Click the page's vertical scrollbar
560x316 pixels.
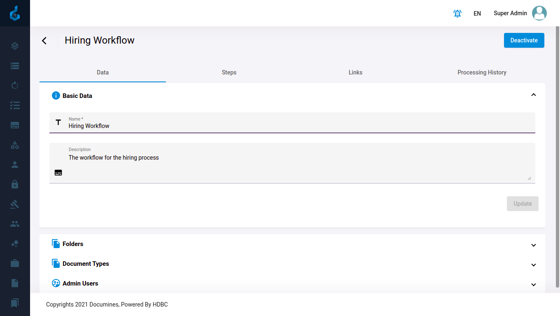pos(558,156)
